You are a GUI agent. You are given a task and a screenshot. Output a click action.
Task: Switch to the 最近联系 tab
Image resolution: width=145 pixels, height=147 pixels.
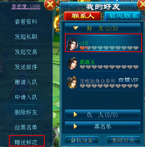tap(123, 16)
